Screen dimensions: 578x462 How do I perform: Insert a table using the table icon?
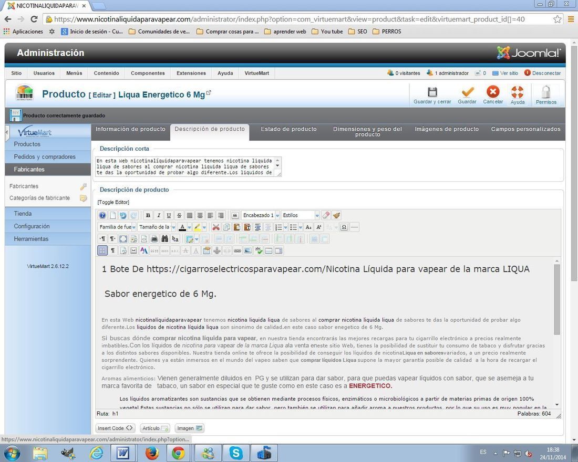190,239
